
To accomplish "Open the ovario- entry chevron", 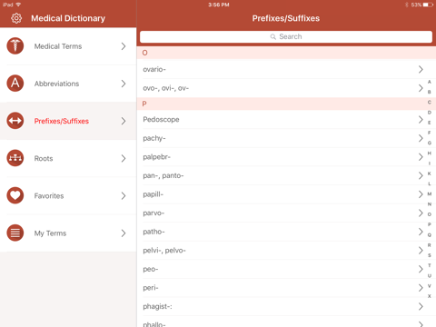I will tap(421, 69).
